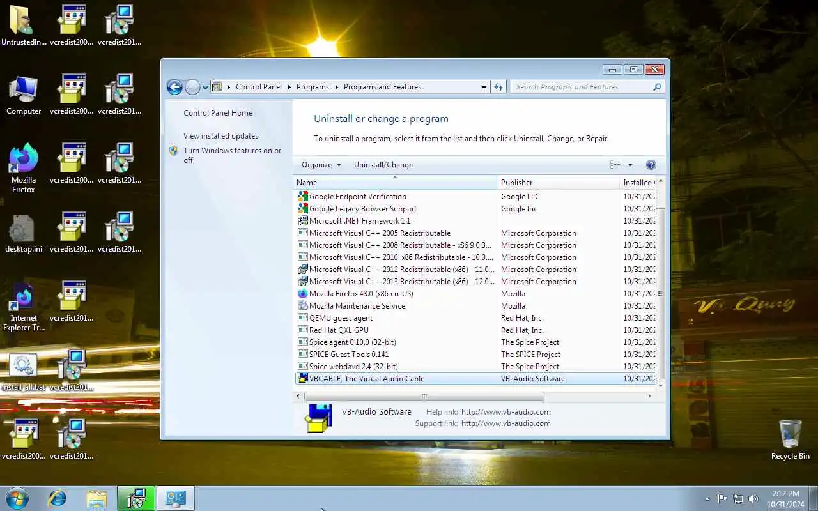Refresh the Programs and Features list
The image size is (818, 511).
498,87
